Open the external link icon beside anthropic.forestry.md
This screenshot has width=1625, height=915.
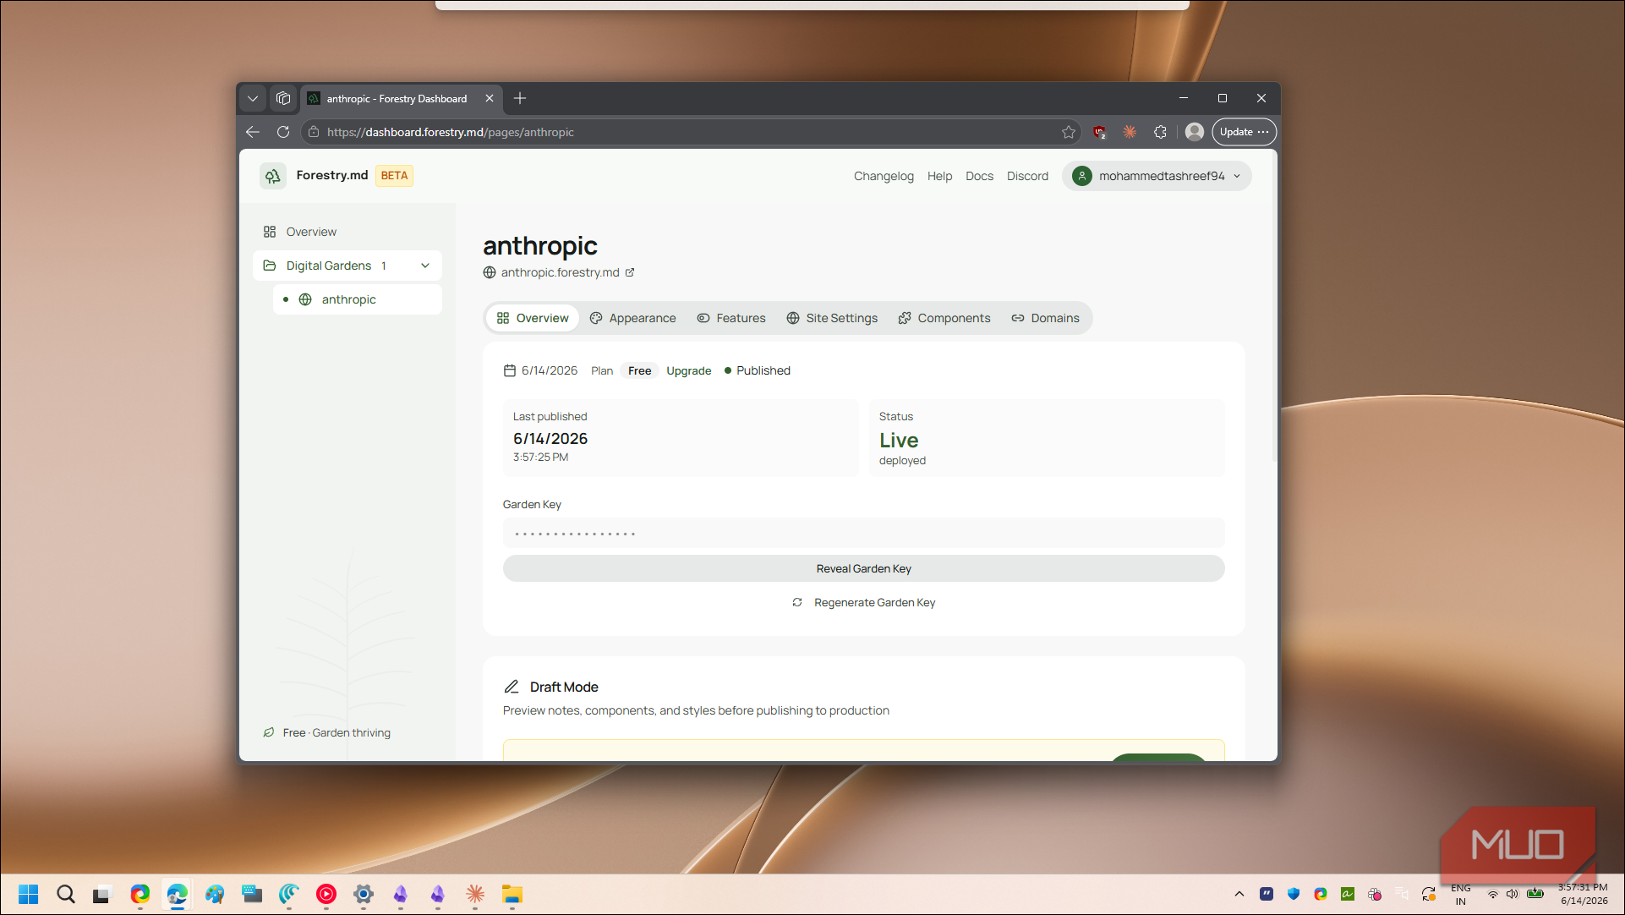click(x=630, y=272)
